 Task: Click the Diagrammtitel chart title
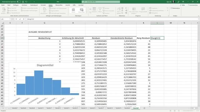click(45, 65)
